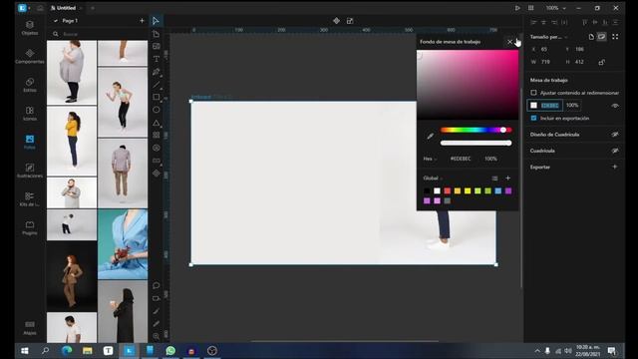Open the Tamaño per... size dropdown

click(x=549, y=37)
